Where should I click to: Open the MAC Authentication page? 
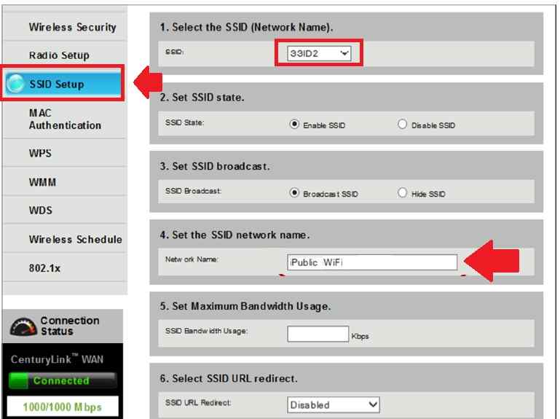pos(65,120)
